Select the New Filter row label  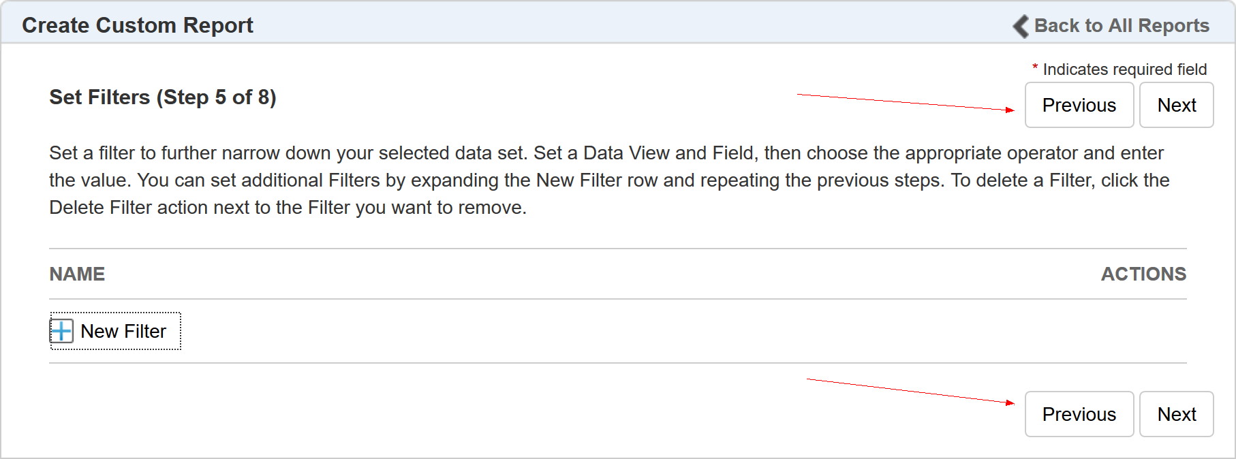(123, 332)
